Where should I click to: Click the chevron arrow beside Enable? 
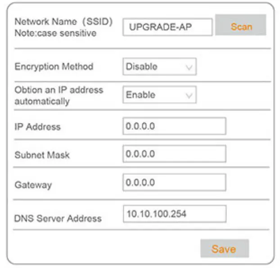click(x=190, y=96)
